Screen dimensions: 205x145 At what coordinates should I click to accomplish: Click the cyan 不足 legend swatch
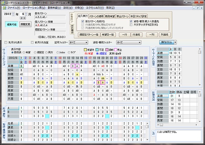(97, 50)
